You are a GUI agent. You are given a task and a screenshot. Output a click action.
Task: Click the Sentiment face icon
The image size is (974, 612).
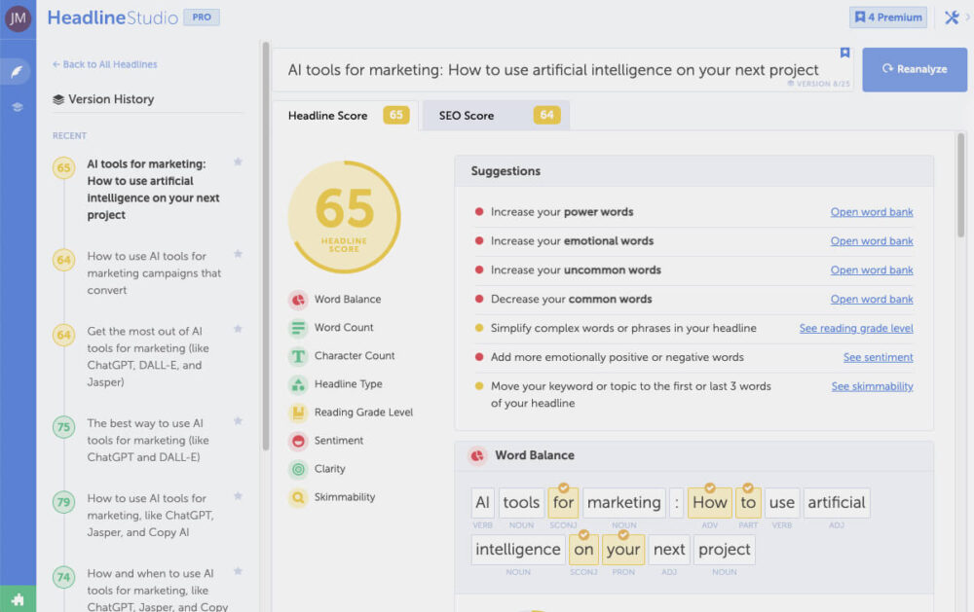click(x=295, y=440)
